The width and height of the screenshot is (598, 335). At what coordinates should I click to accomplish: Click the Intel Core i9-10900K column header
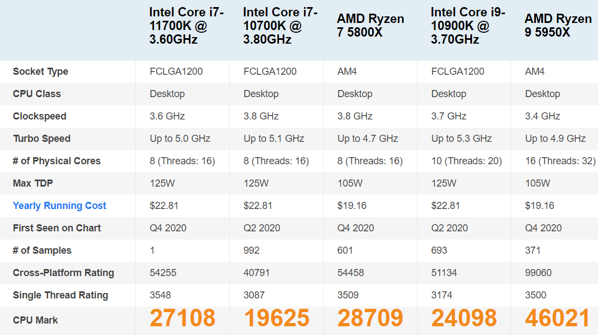pyautogui.click(x=468, y=26)
